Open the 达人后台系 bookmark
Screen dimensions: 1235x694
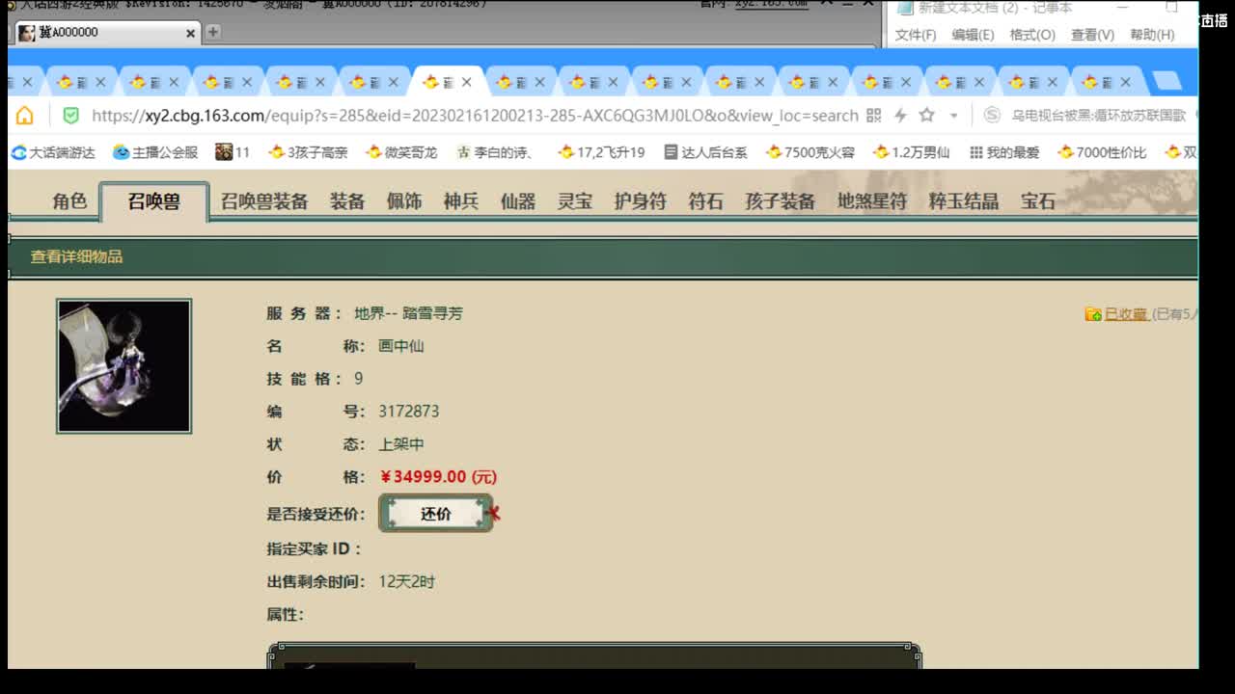click(x=705, y=152)
